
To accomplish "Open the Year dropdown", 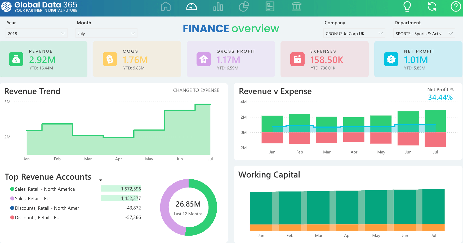I will (36, 33).
